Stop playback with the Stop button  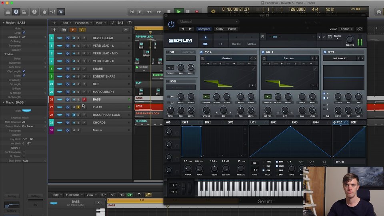[169, 12]
